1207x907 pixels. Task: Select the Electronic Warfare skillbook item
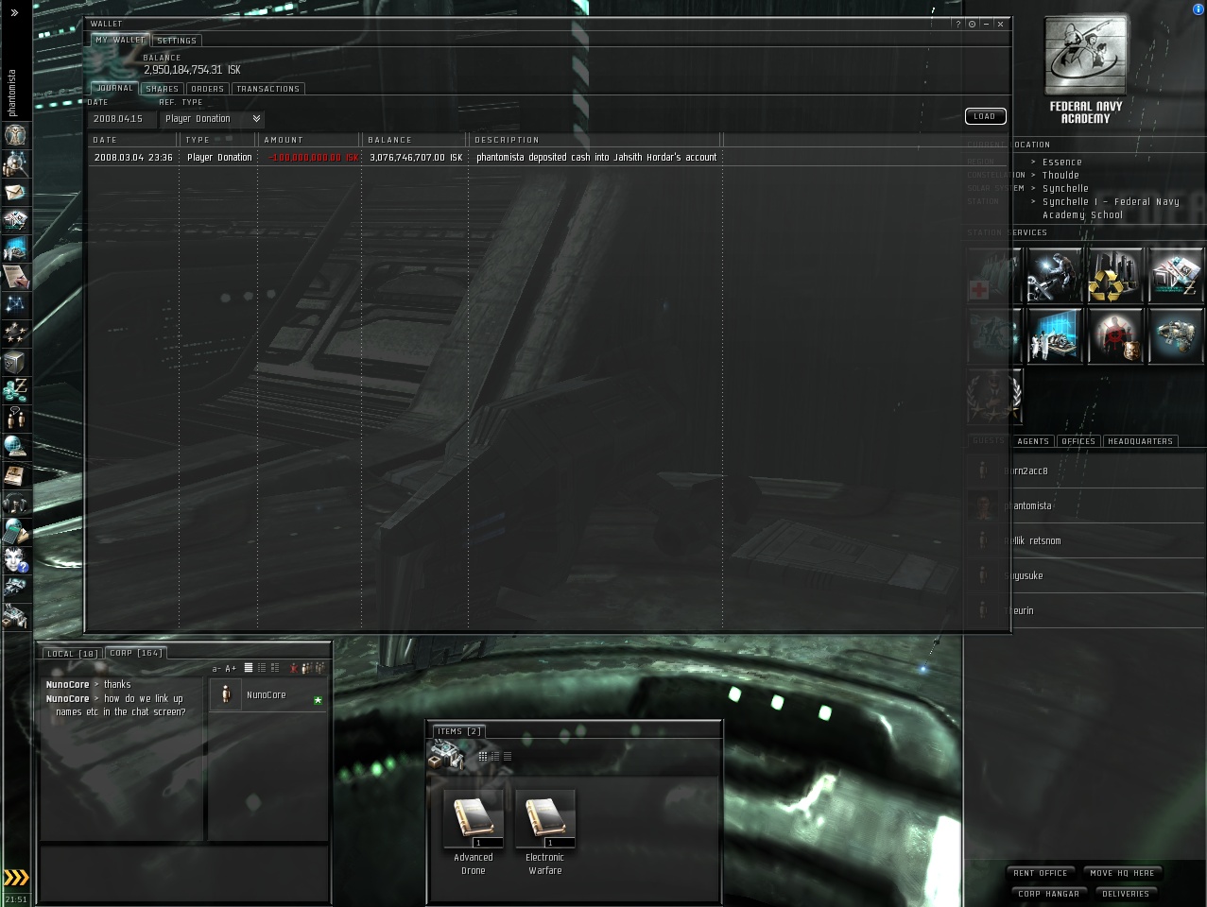545,832
